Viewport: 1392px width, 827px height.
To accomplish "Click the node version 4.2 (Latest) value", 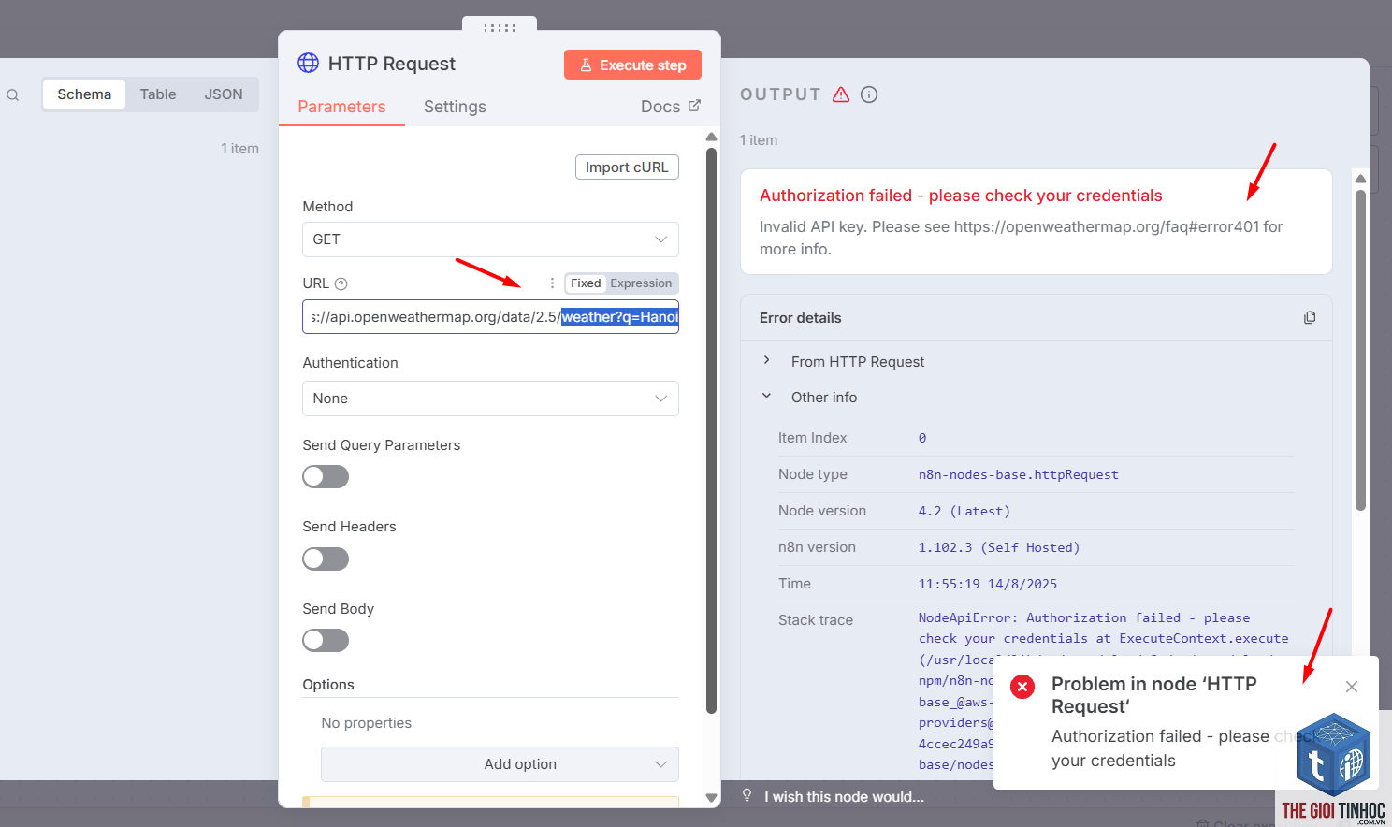I will tap(964, 511).
